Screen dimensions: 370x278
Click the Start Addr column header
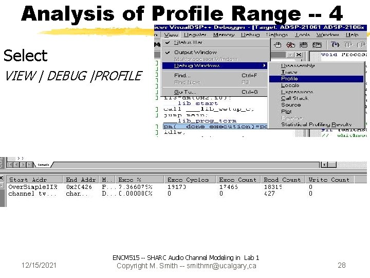pos(35,180)
